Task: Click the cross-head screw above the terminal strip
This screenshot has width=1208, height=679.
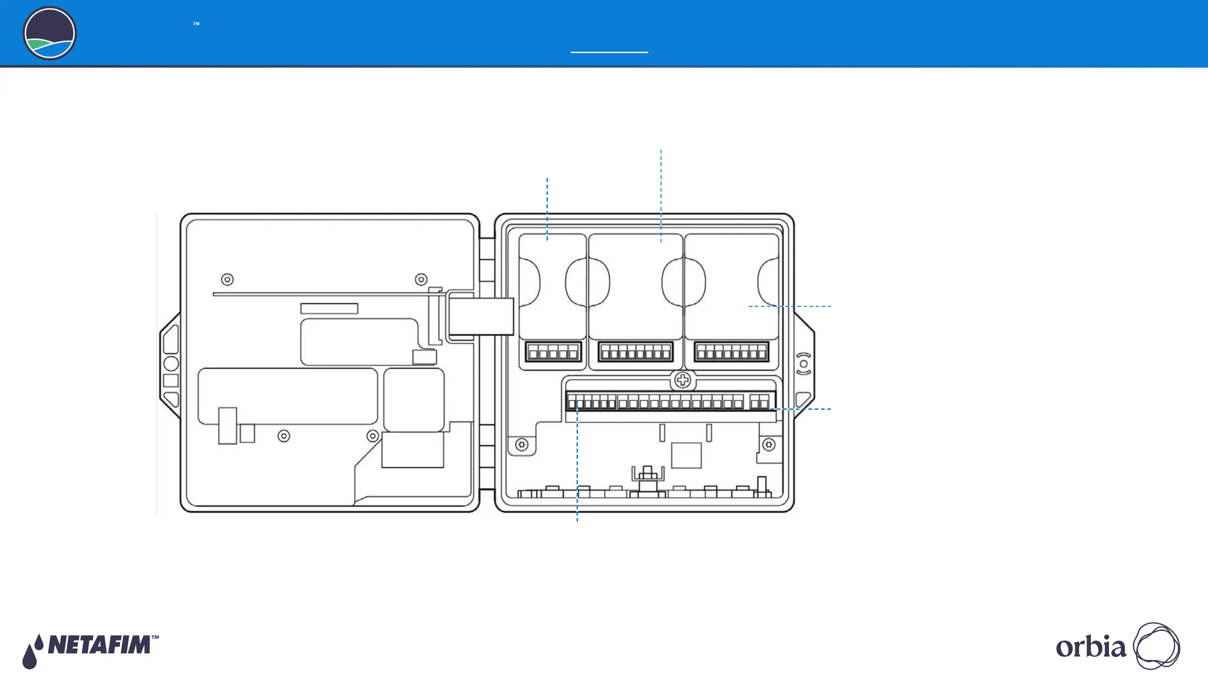Action: [x=683, y=380]
